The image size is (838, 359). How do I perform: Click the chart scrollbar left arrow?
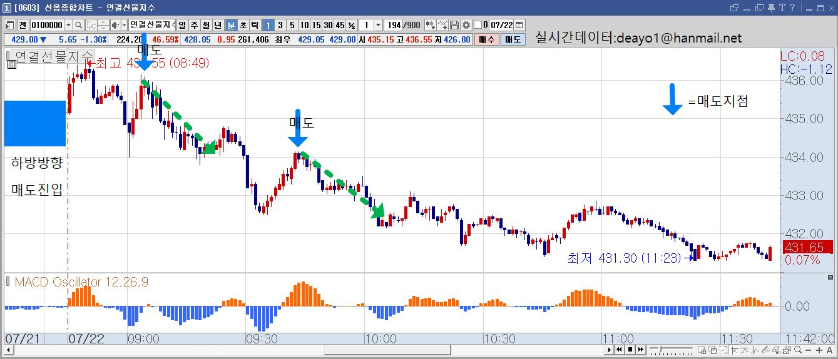pos(9,350)
